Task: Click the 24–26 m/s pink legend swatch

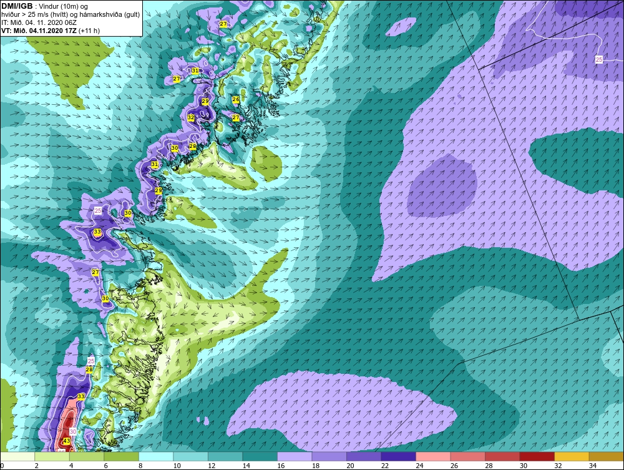Action: 433,456
